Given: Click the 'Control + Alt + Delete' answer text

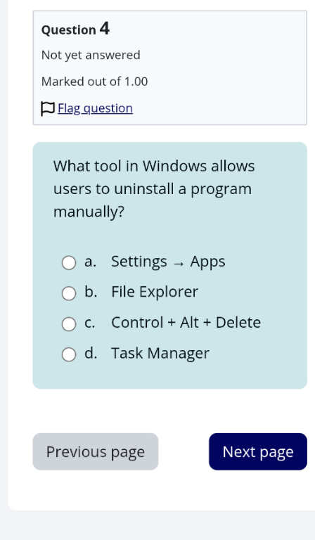Looking at the screenshot, I should [x=186, y=323].
